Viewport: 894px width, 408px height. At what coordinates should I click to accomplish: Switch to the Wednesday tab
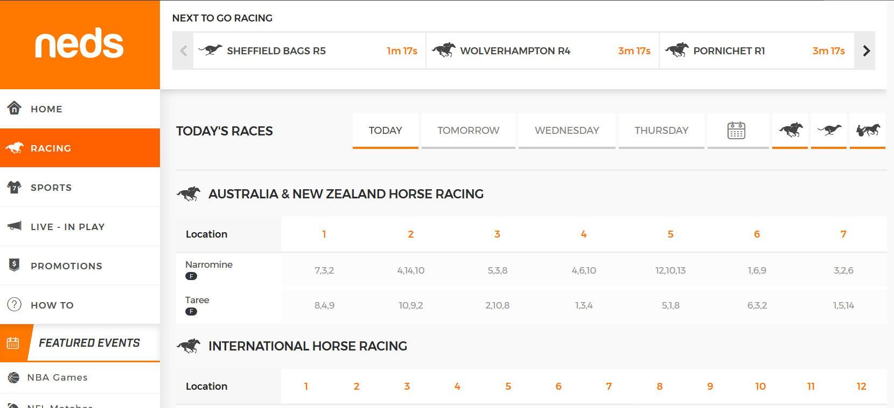tap(567, 130)
